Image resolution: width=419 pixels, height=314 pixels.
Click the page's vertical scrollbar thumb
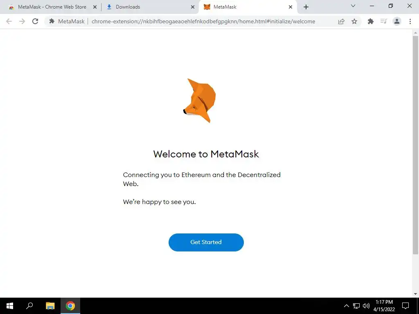click(416, 145)
